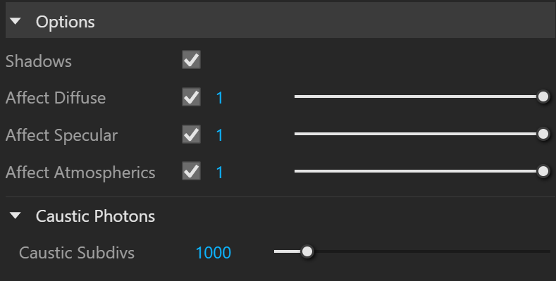Select the Caustic Subdivs 1000 value
This screenshot has width=556, height=281.
(214, 253)
